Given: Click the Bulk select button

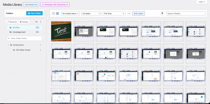Looking at the screenshot, I should [139, 14].
